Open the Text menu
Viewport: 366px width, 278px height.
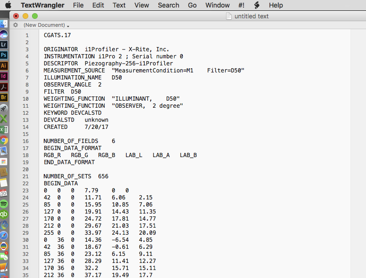tap(119, 5)
